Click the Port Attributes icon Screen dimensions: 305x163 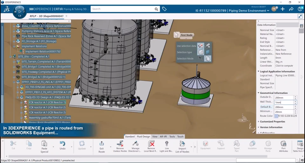click(283, 144)
